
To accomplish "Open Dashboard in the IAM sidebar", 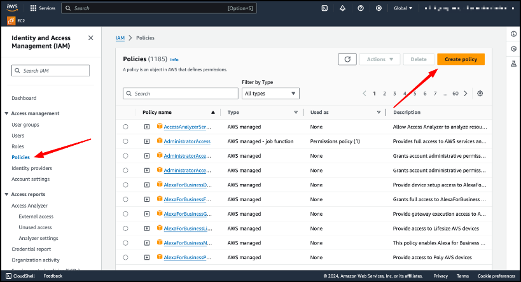I will pyautogui.click(x=24, y=98).
